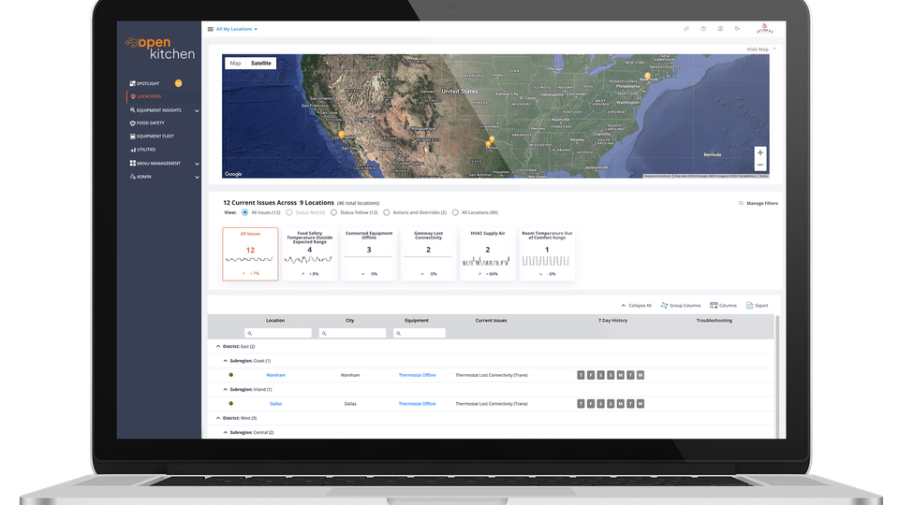The height and width of the screenshot is (505, 899).
Task: Select the All Locations (46) radio button
Action: 456,212
